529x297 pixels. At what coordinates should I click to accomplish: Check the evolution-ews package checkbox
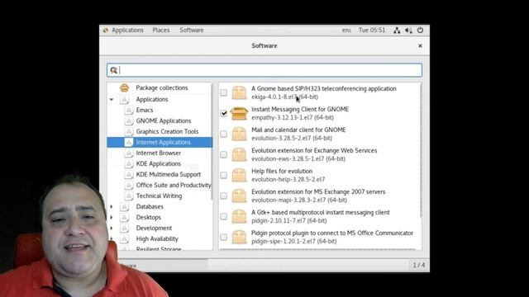pos(223,154)
